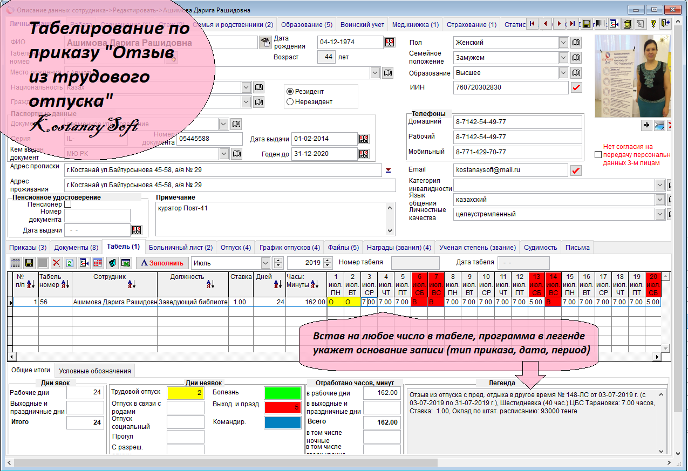
Task: Expand the Язык общения dropdown
Action: [x=660, y=200]
